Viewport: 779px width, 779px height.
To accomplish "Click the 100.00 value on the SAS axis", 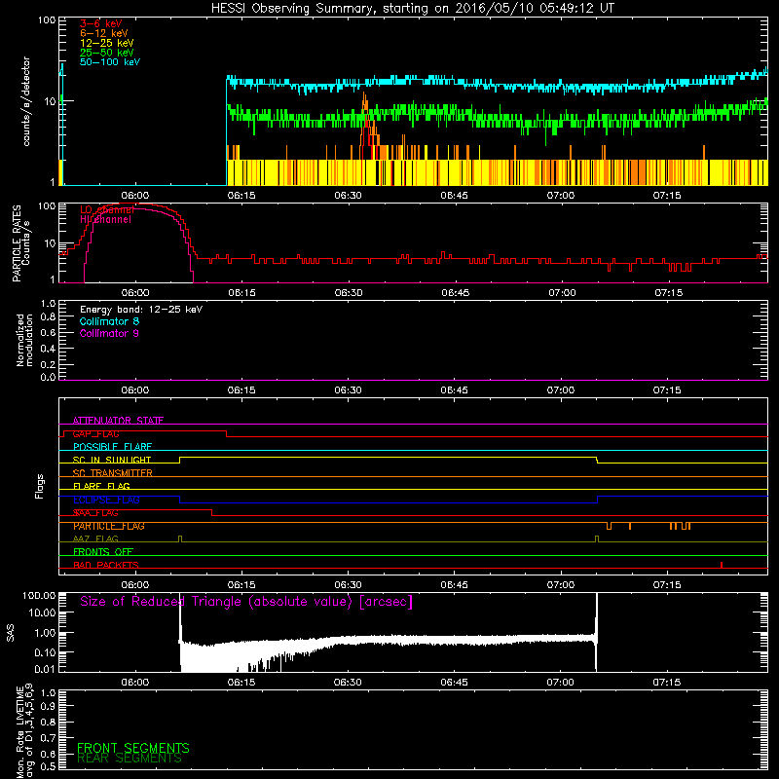I will pyautogui.click(x=39, y=595).
